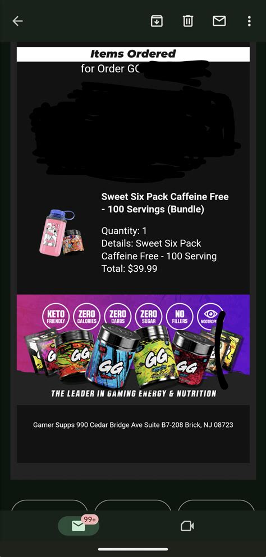Tap the Zero Carbs badge

point(118,316)
